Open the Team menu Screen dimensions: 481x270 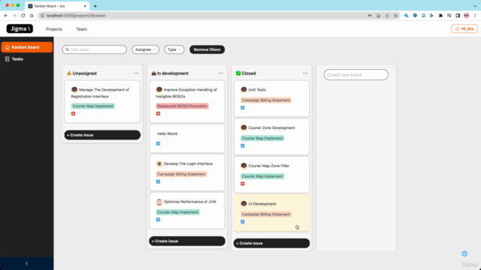82,29
